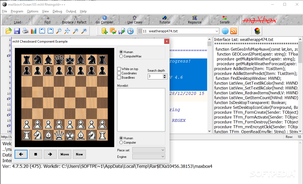
Task: Click the yellow database with plus icon
Action: [105, 31]
